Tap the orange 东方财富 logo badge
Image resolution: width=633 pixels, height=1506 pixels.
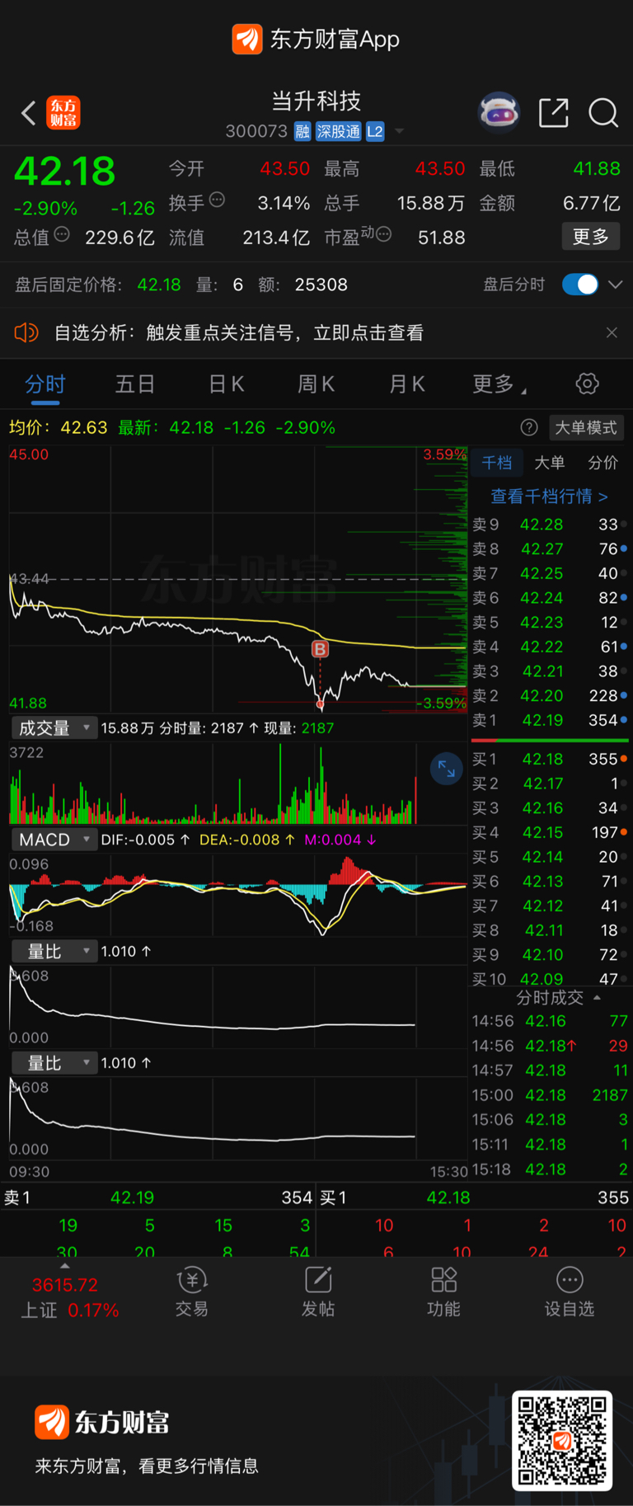(63, 112)
